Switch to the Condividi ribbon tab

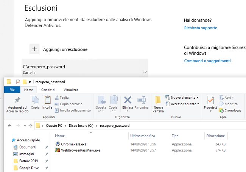click(48, 90)
